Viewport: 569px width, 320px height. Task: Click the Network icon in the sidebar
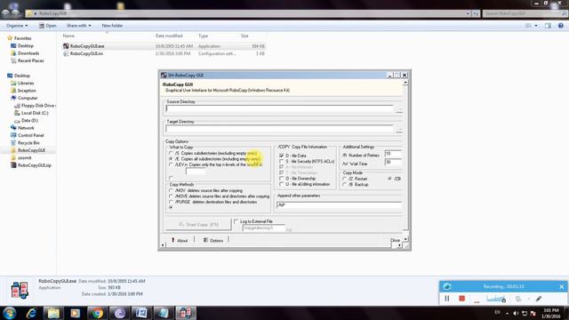tap(13, 128)
